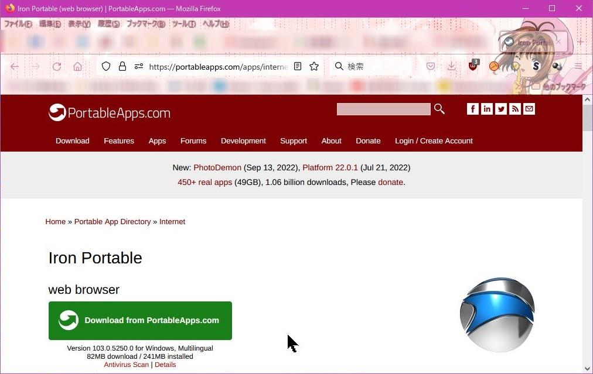The image size is (593, 374).
Task: Reload the current page
Action: [x=57, y=67]
